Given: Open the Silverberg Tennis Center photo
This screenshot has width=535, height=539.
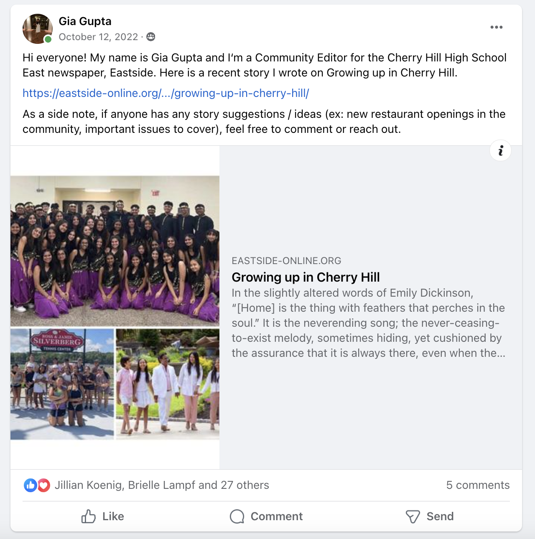Looking at the screenshot, I should click(x=62, y=384).
